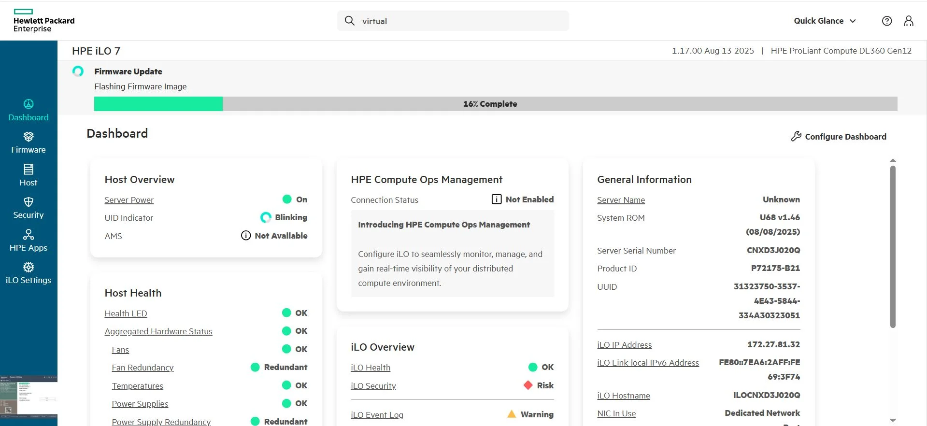
Task: Click the Firmware Update spinner icon
Action: 78,71
